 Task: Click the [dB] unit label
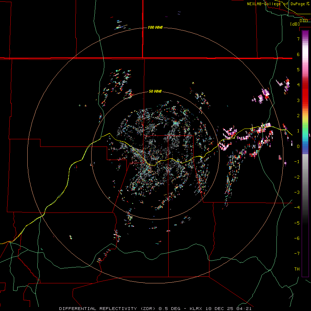[295, 24]
